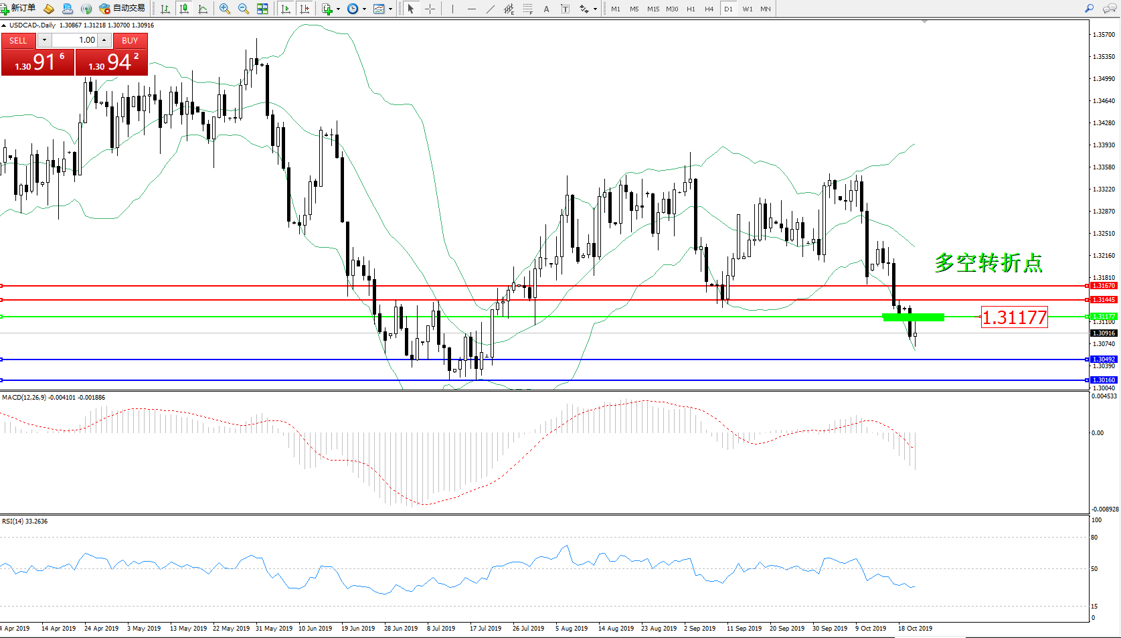This screenshot has width=1121, height=638.
Task: Select the trendline drawing tool
Action: 491,9
